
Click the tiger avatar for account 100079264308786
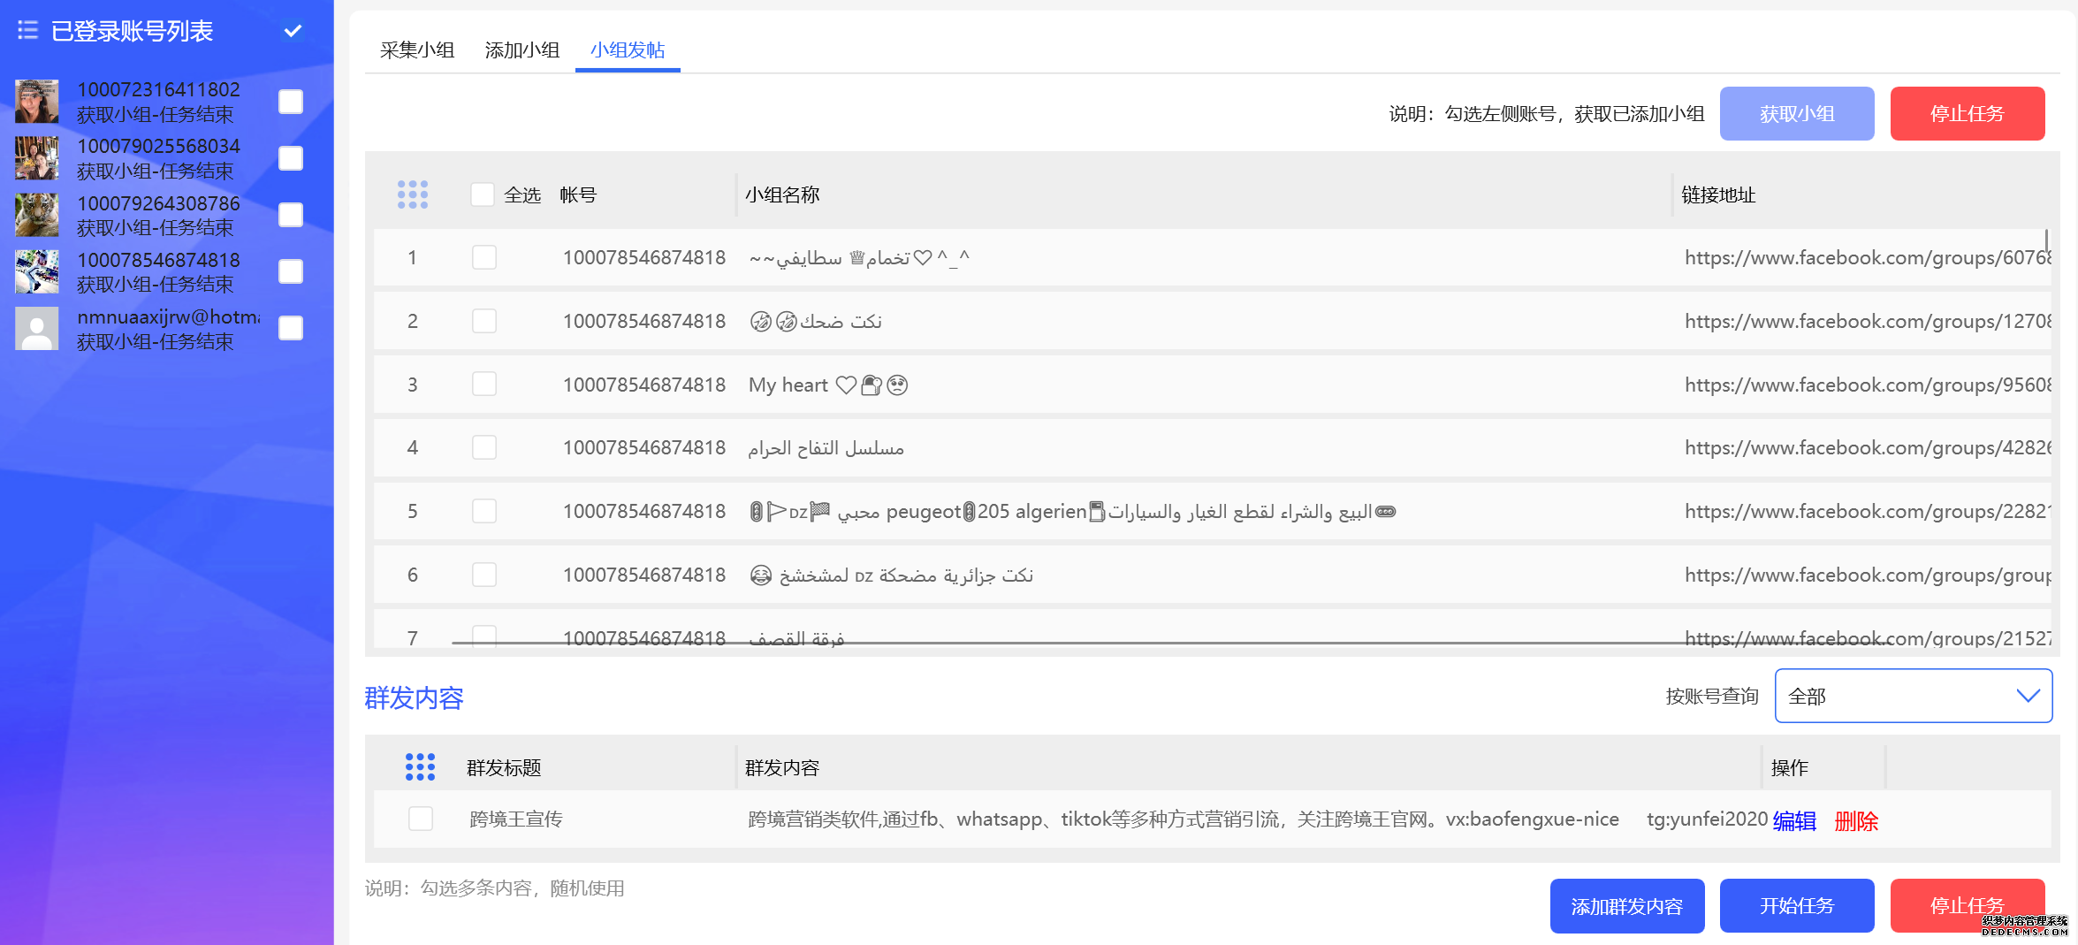(37, 215)
